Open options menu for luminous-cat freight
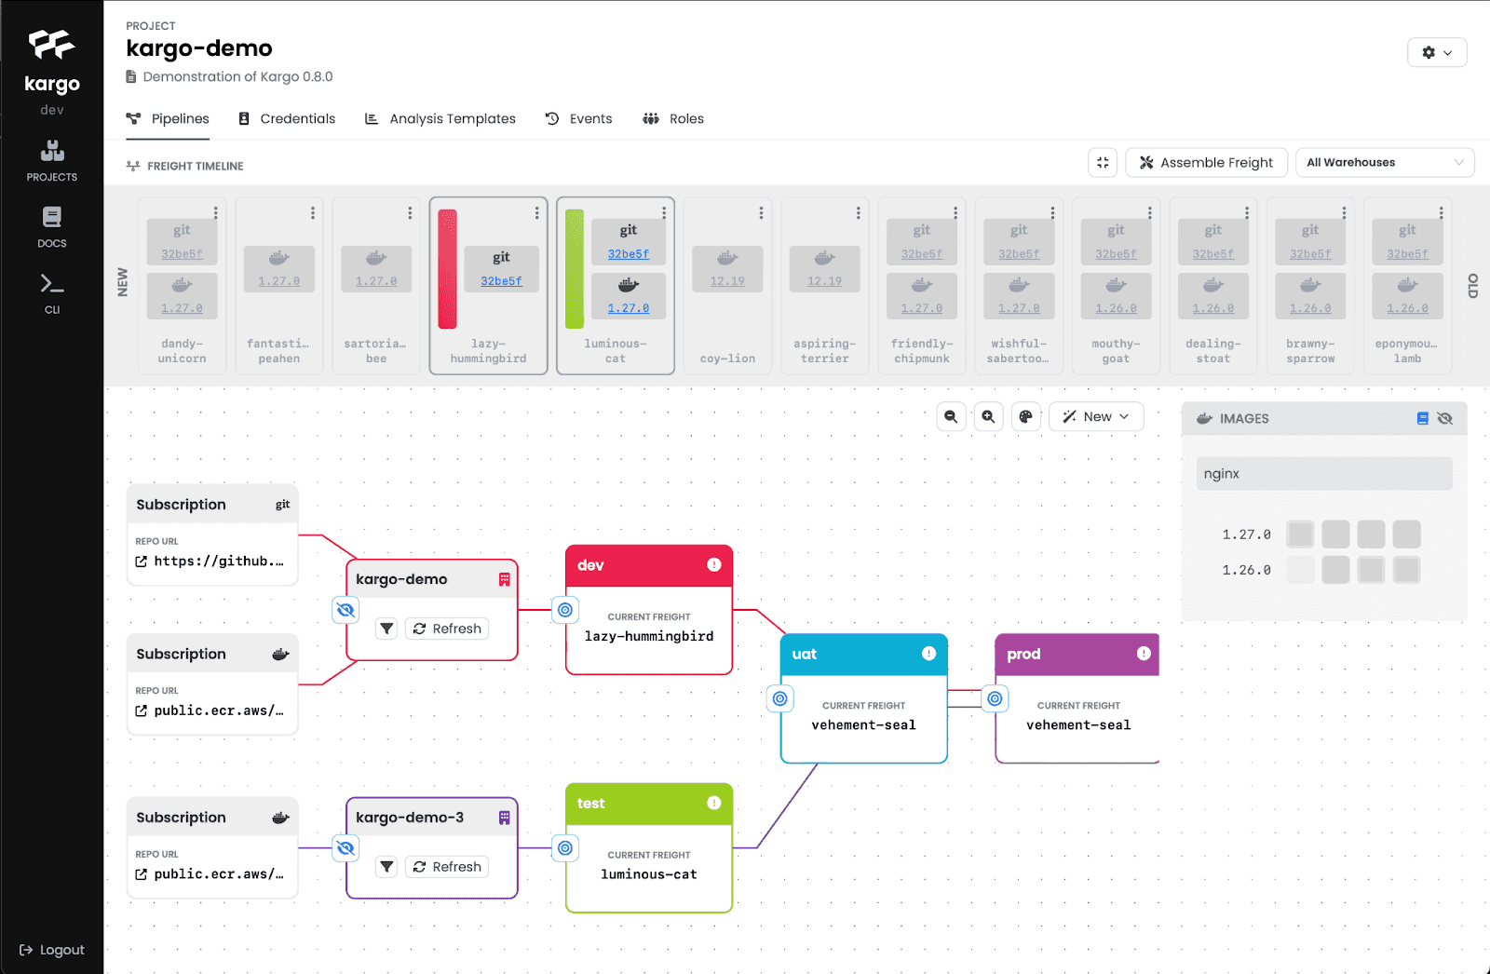This screenshot has height=974, width=1490. [x=664, y=213]
